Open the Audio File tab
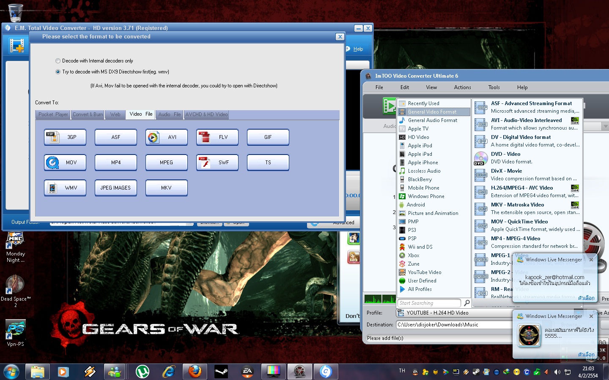The width and height of the screenshot is (609, 380). point(169,114)
